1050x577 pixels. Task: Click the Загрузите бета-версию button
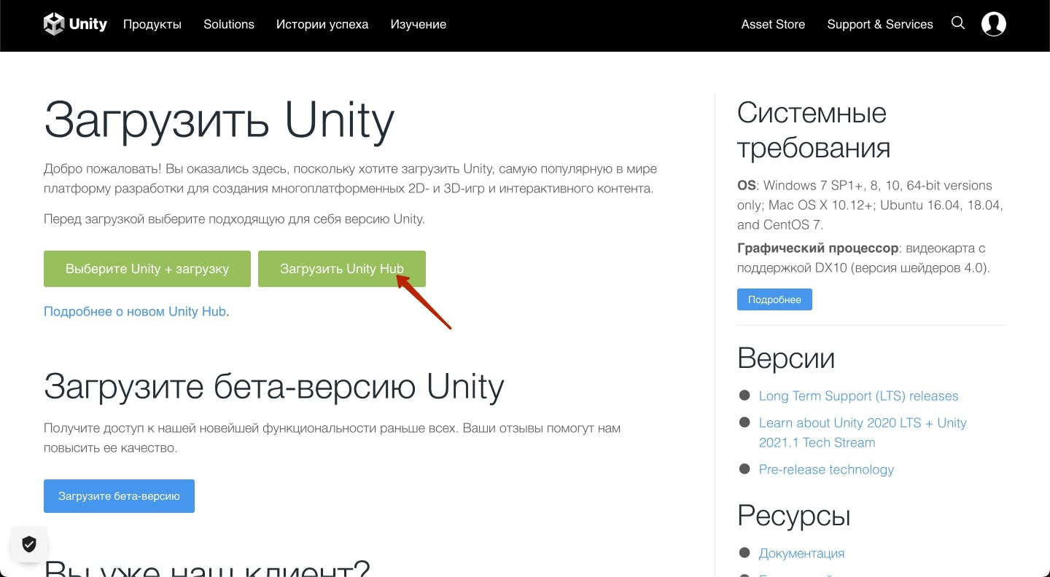click(x=119, y=496)
